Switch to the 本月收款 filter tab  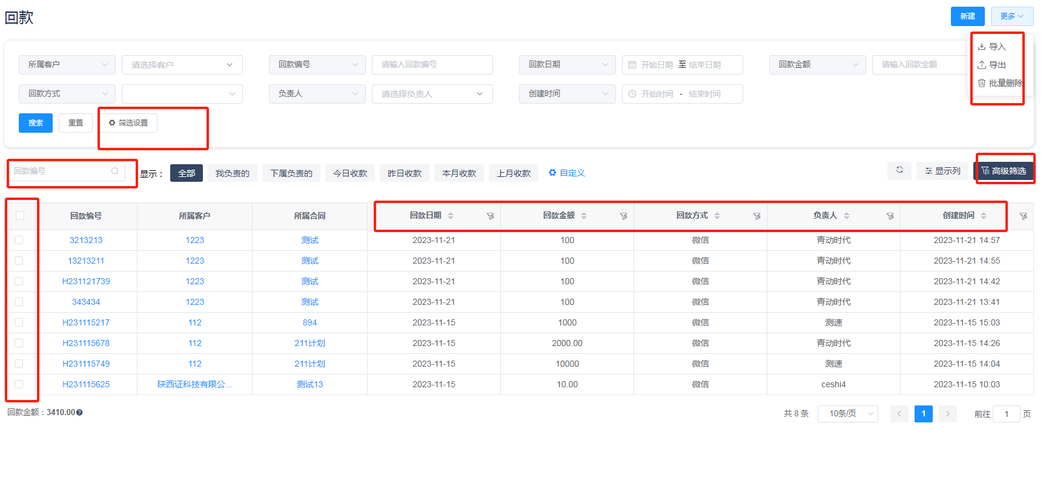[458, 173]
